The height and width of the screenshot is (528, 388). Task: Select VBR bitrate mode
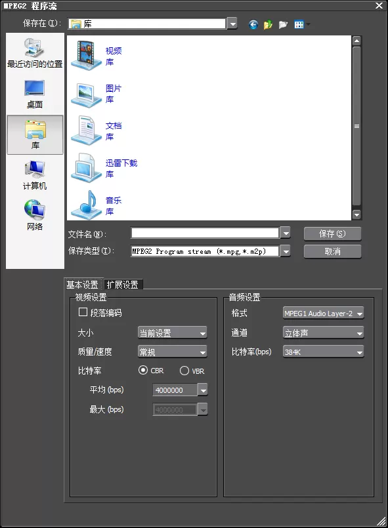pyautogui.click(x=184, y=371)
